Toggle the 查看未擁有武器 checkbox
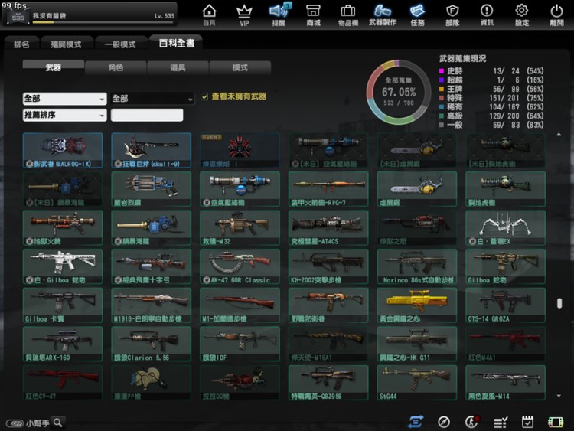 [x=204, y=97]
